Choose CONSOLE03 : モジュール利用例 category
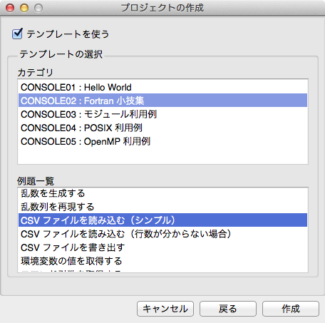325x323 pixels. [x=162, y=114]
